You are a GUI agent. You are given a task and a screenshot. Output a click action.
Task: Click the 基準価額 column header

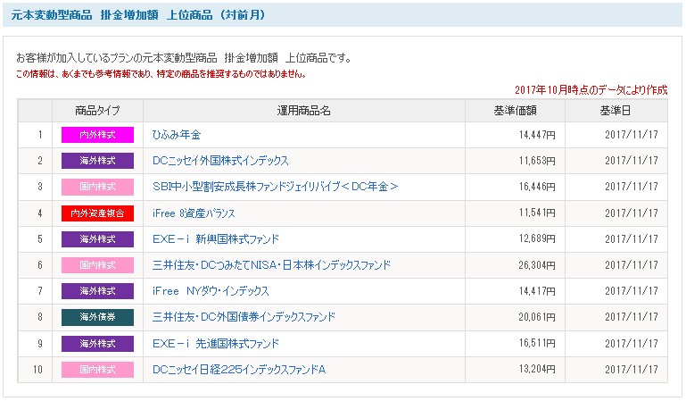[x=515, y=111]
